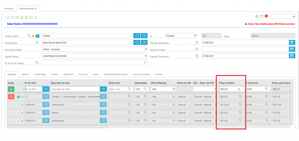Switch to the Logística tab
299x141 pixels.
click(25, 75)
